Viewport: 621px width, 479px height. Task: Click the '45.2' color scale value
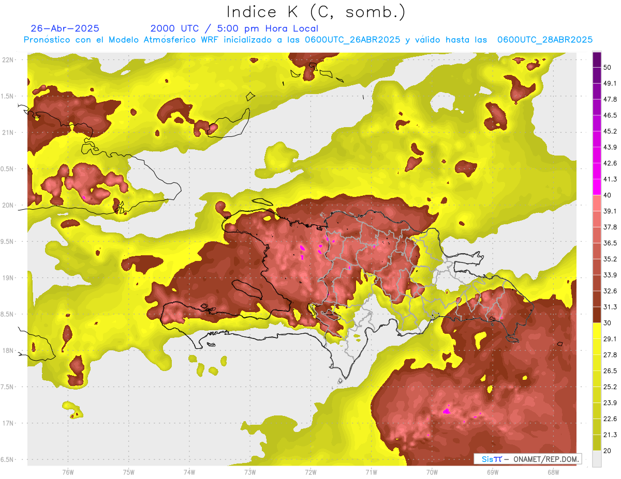pos(610,131)
